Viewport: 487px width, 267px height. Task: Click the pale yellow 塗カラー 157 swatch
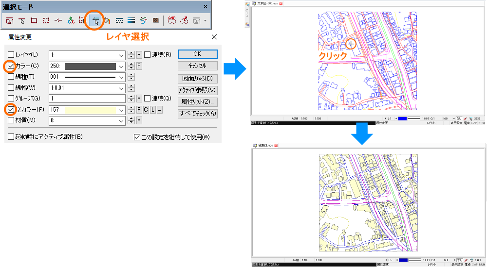90,110
